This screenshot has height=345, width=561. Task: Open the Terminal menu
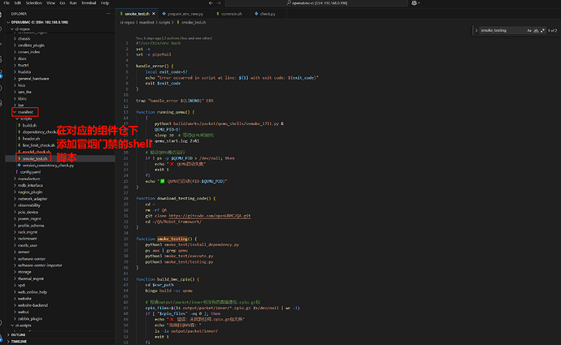pyautogui.click(x=89, y=3)
